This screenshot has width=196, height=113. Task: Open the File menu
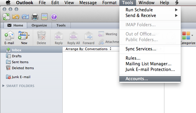click(x=42, y=3)
